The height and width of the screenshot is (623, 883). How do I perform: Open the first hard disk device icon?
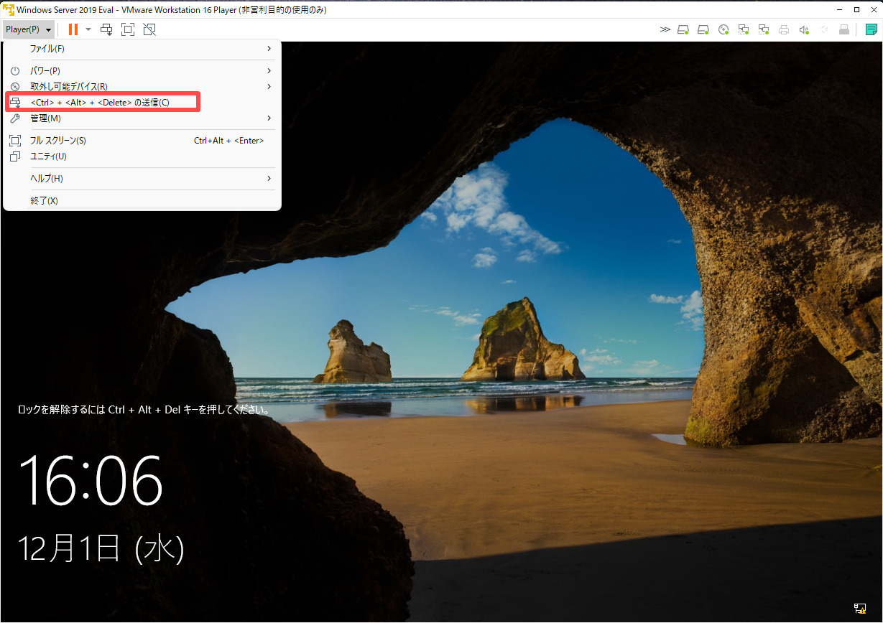683,29
